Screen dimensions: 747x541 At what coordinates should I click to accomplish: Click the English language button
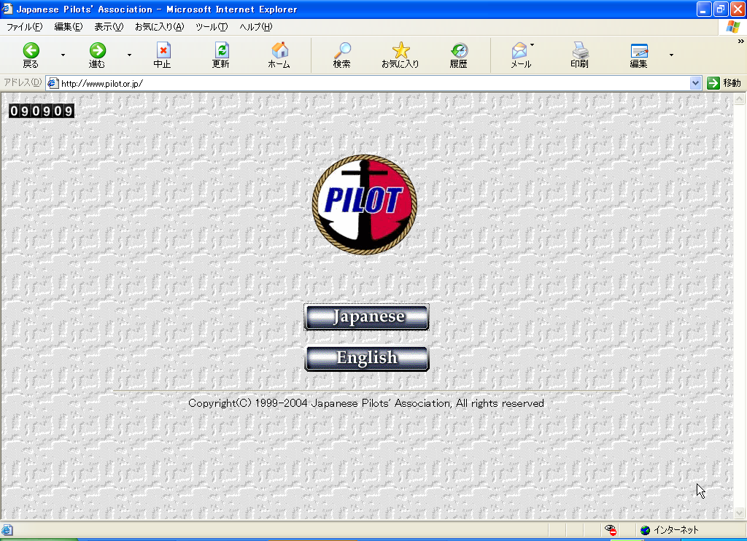tap(367, 358)
